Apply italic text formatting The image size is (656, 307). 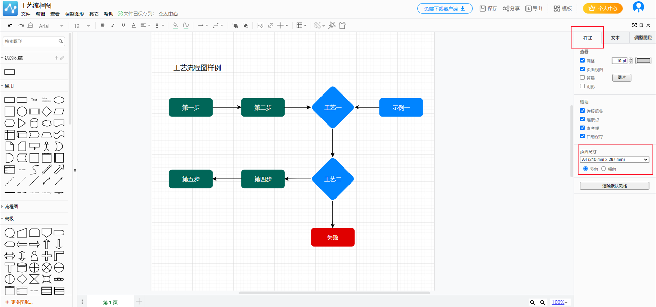tap(113, 25)
